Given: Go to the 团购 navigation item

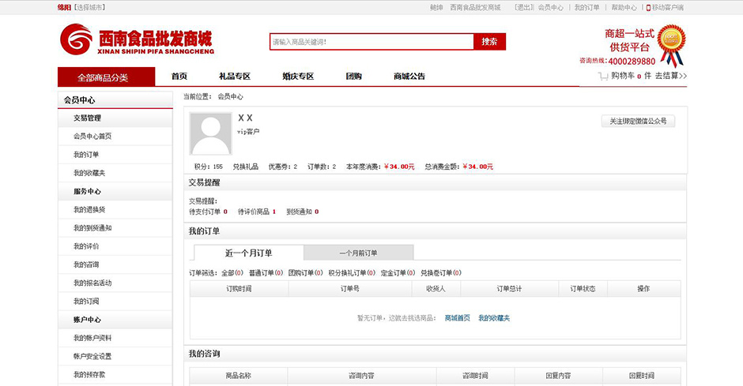Looking at the screenshot, I should pyautogui.click(x=353, y=77).
